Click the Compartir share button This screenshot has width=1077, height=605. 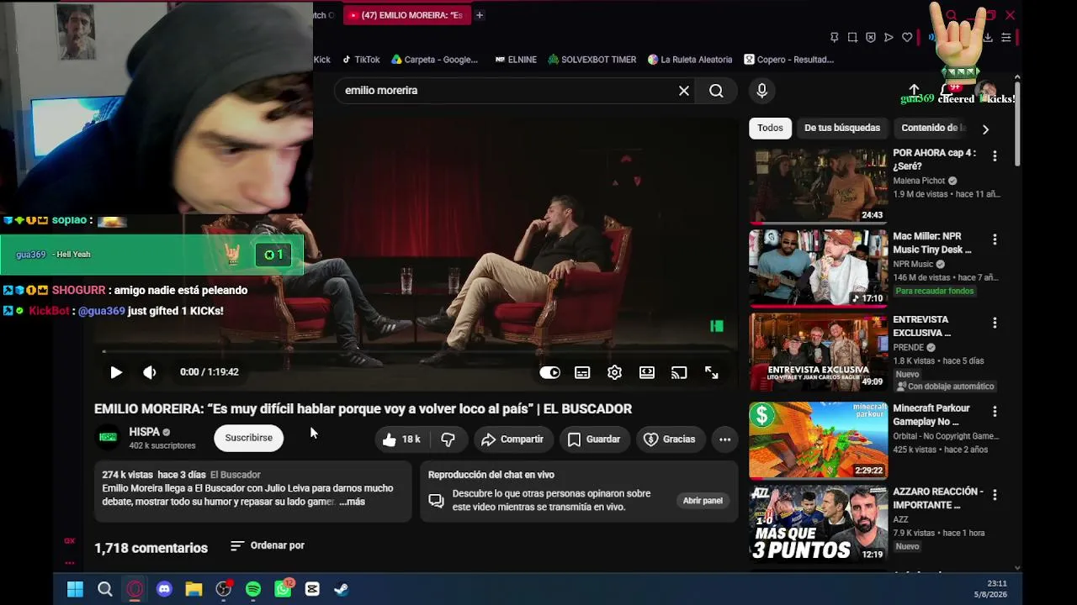pyautogui.click(x=512, y=439)
